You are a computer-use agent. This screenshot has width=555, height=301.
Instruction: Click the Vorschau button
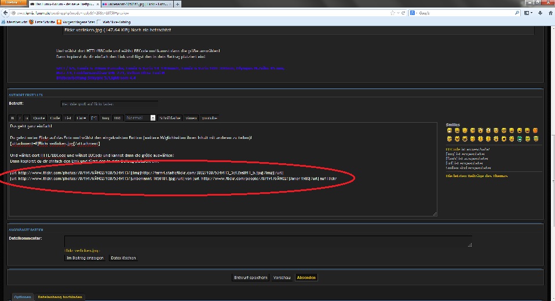pos(282,278)
